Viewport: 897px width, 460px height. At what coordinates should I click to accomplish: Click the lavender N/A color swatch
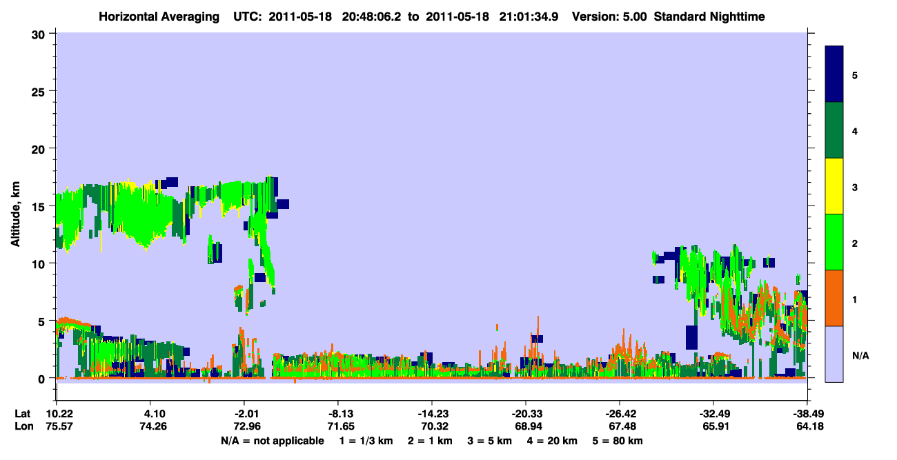pos(834,353)
